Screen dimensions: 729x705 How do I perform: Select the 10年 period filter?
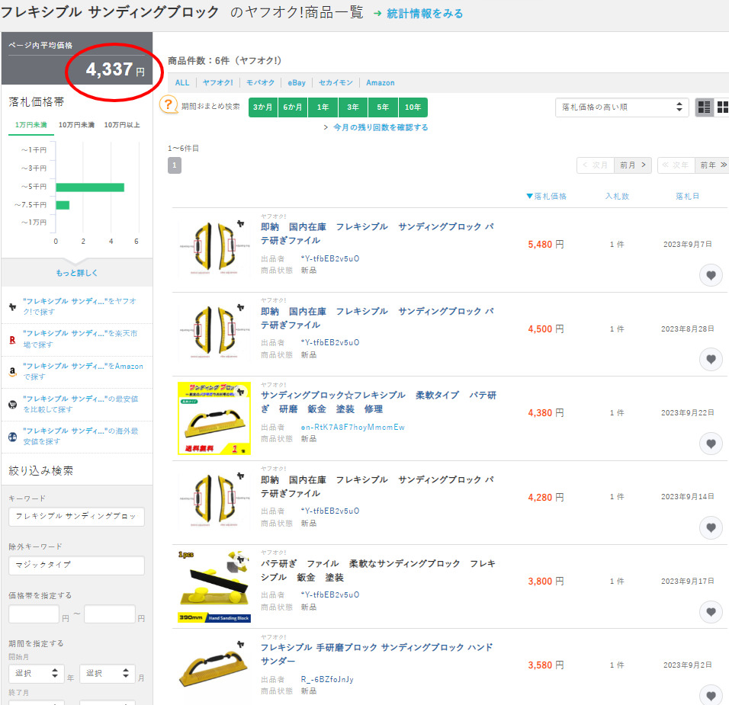(x=413, y=107)
